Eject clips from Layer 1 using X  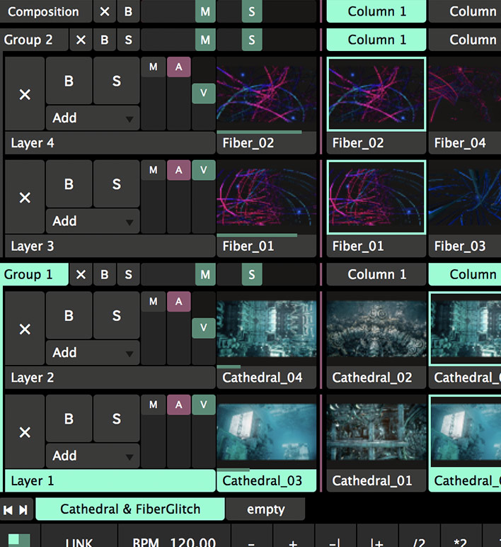[25, 432]
